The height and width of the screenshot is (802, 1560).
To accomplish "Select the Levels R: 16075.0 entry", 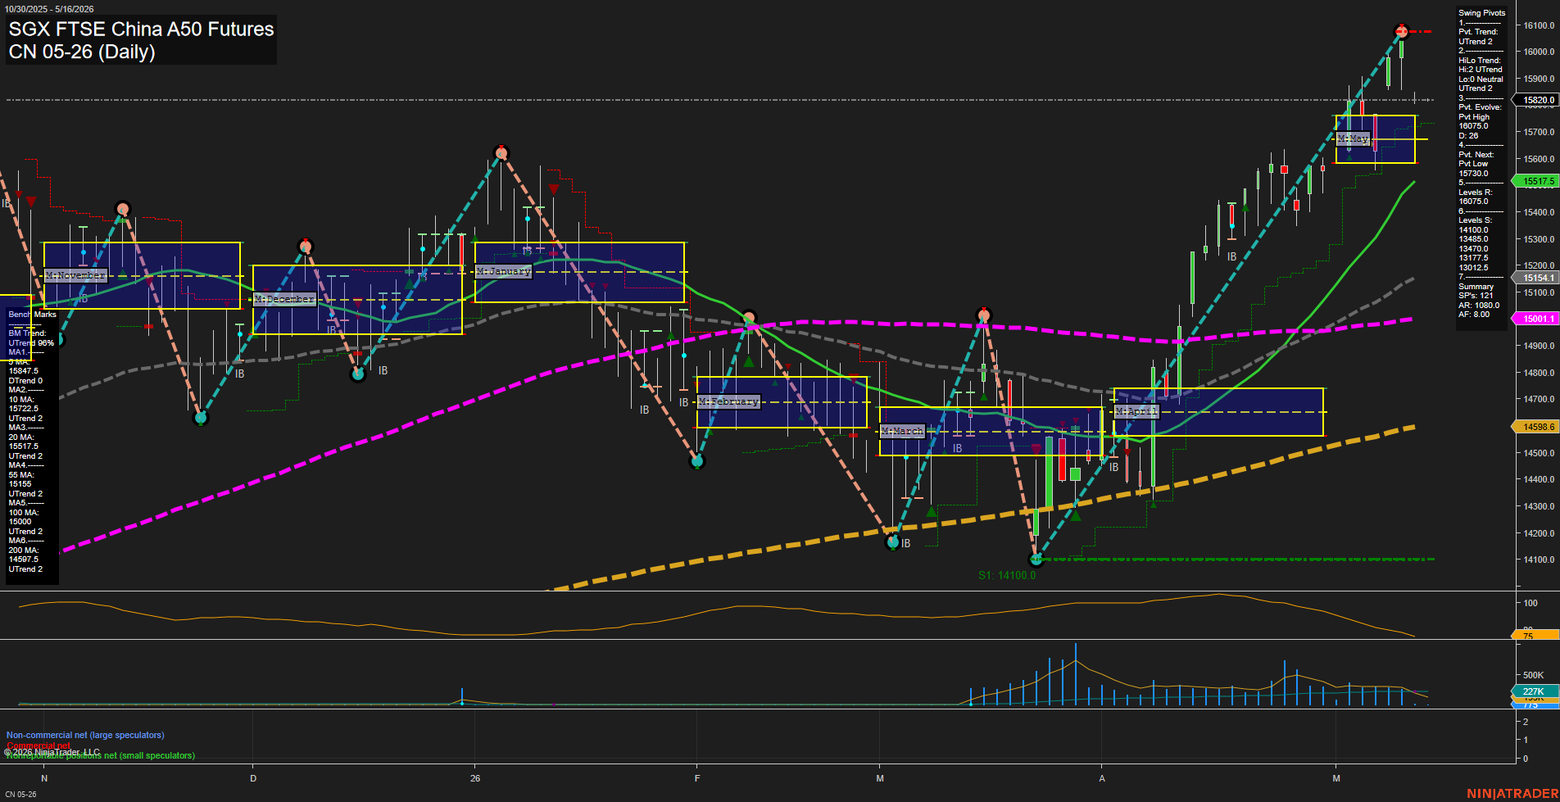I will coord(1475,197).
